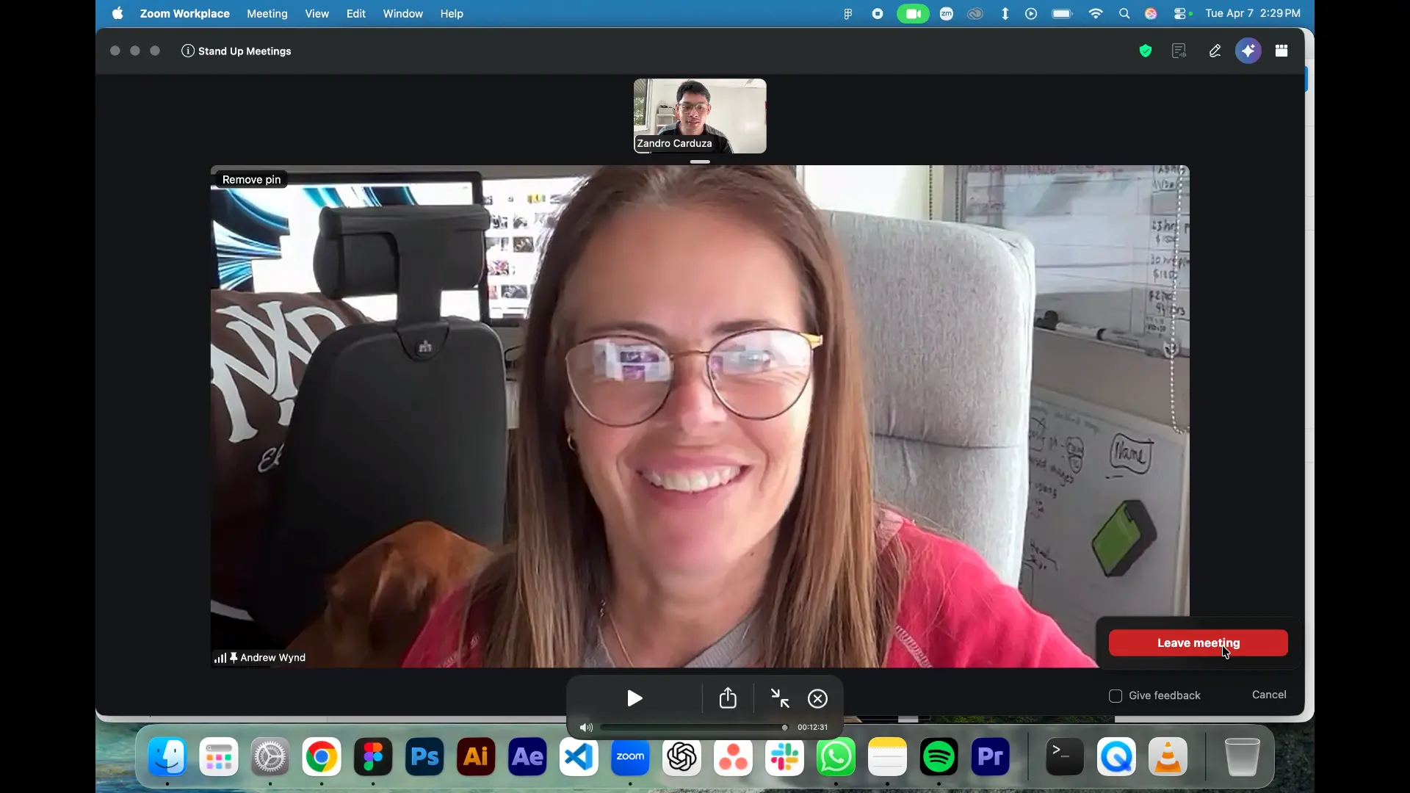The image size is (1410, 793).
Task: Open Terminal from the Dock
Action: [1065, 757]
